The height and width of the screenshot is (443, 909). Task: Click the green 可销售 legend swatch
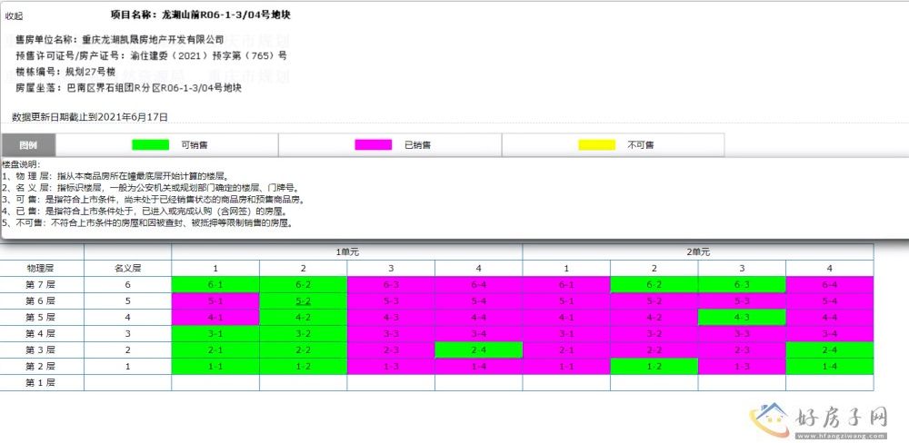pos(150,144)
